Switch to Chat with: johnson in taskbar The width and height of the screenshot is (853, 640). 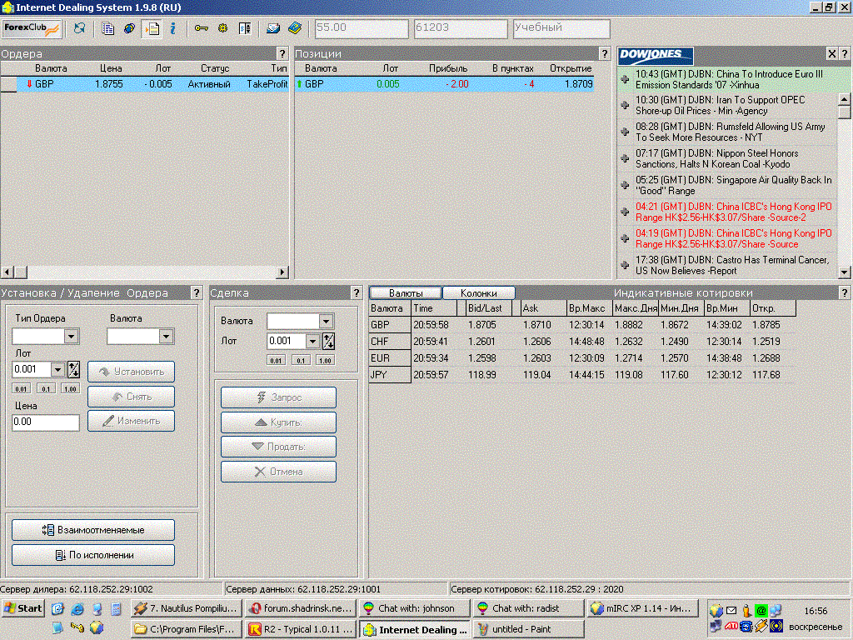pos(415,608)
